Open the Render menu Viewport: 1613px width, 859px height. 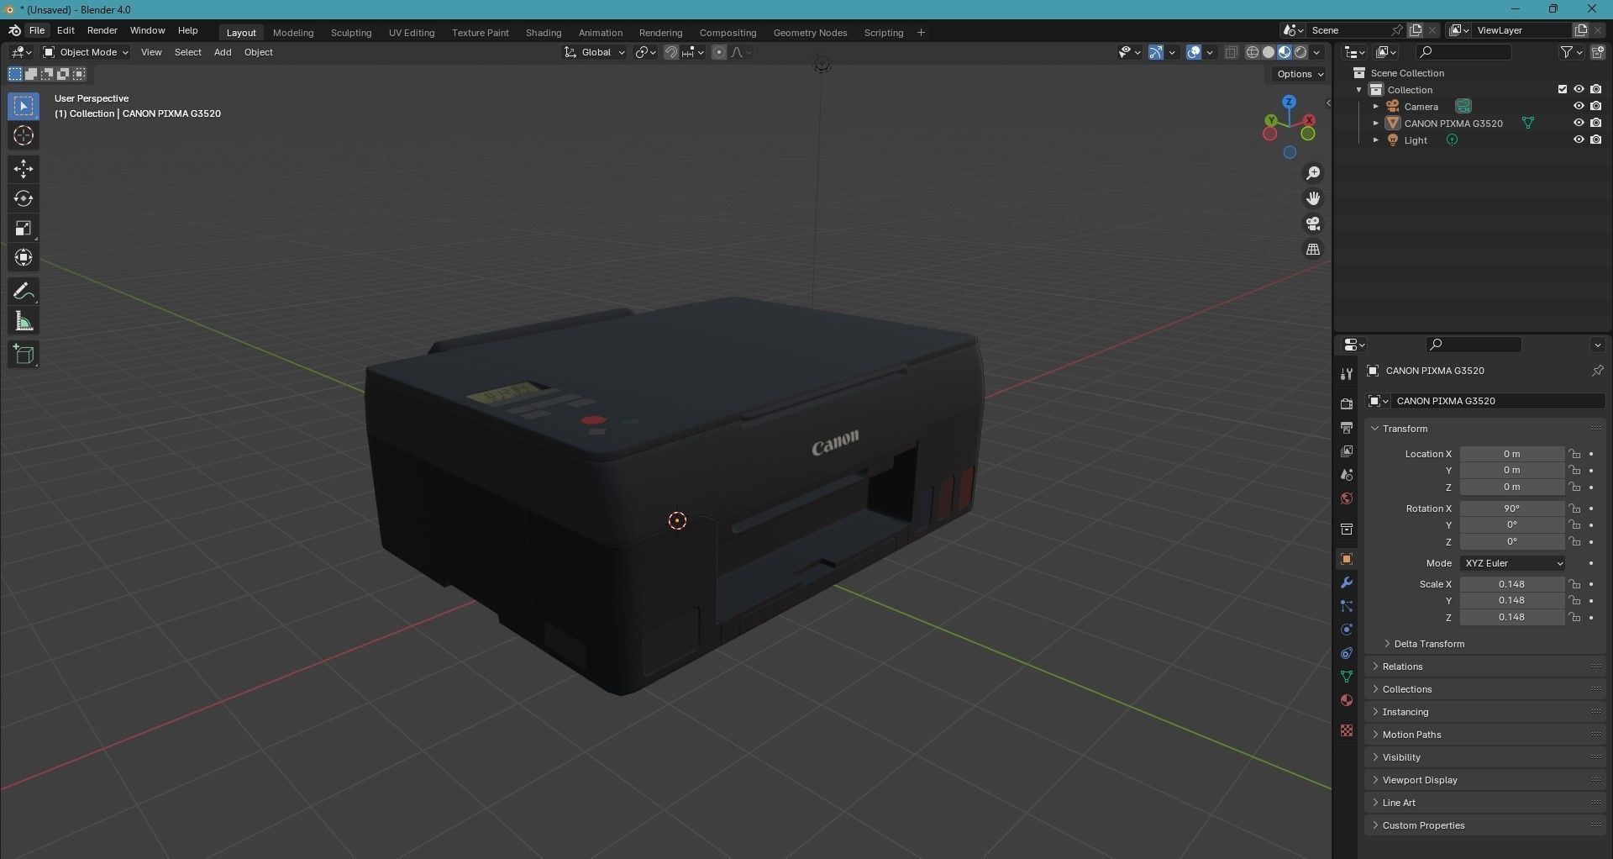102,30
